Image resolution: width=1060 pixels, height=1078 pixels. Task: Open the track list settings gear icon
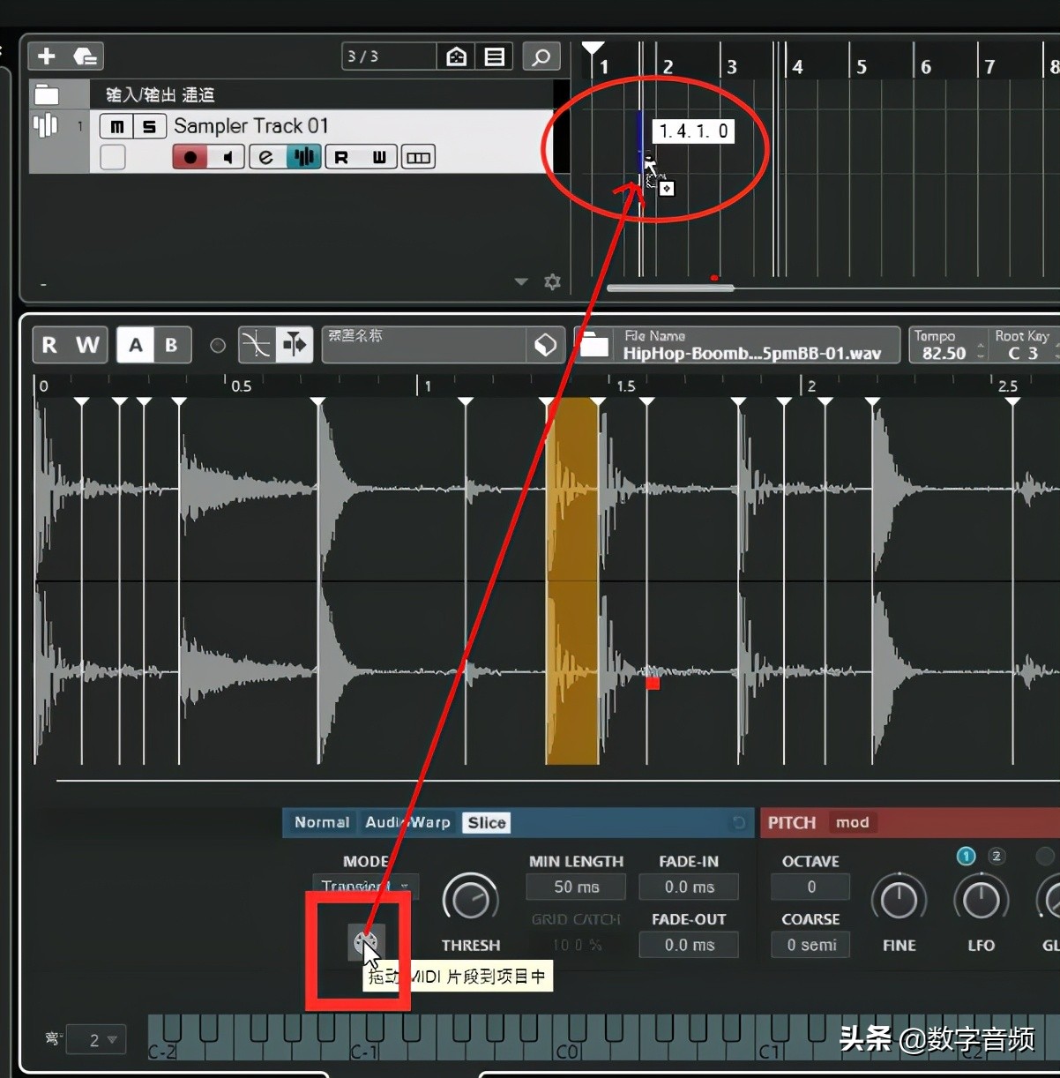click(x=553, y=281)
